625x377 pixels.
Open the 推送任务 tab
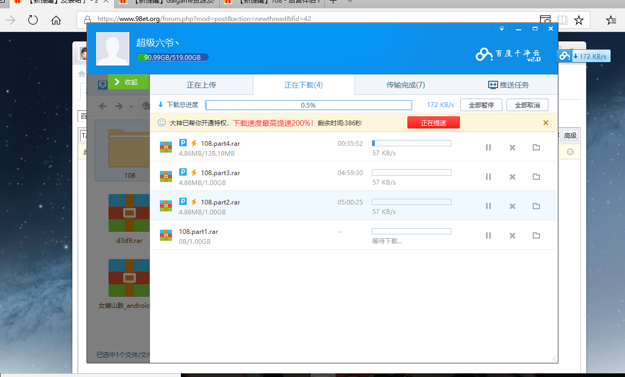click(x=508, y=85)
